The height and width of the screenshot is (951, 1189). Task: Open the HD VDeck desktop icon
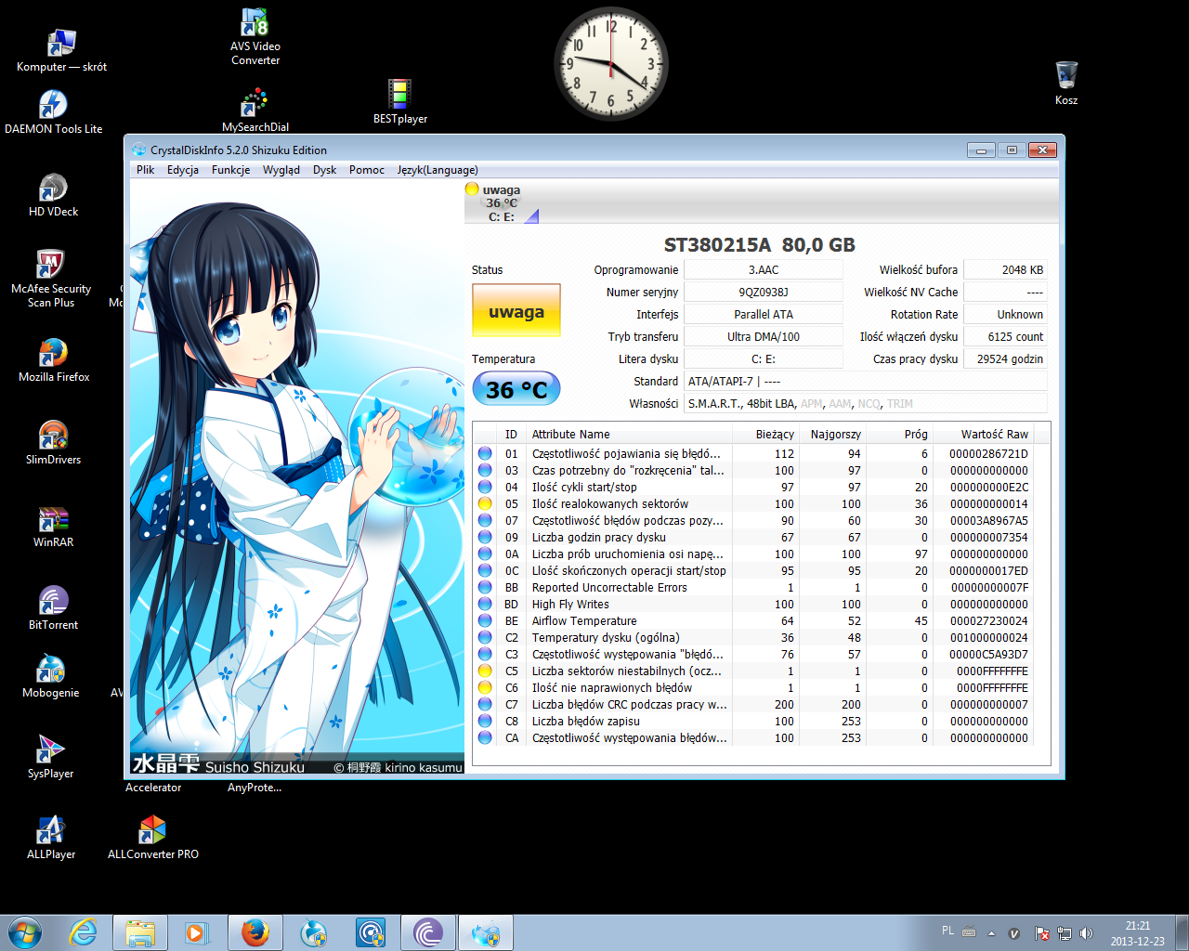click(53, 195)
